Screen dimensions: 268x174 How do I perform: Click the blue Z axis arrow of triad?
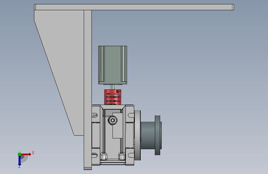(19, 161)
